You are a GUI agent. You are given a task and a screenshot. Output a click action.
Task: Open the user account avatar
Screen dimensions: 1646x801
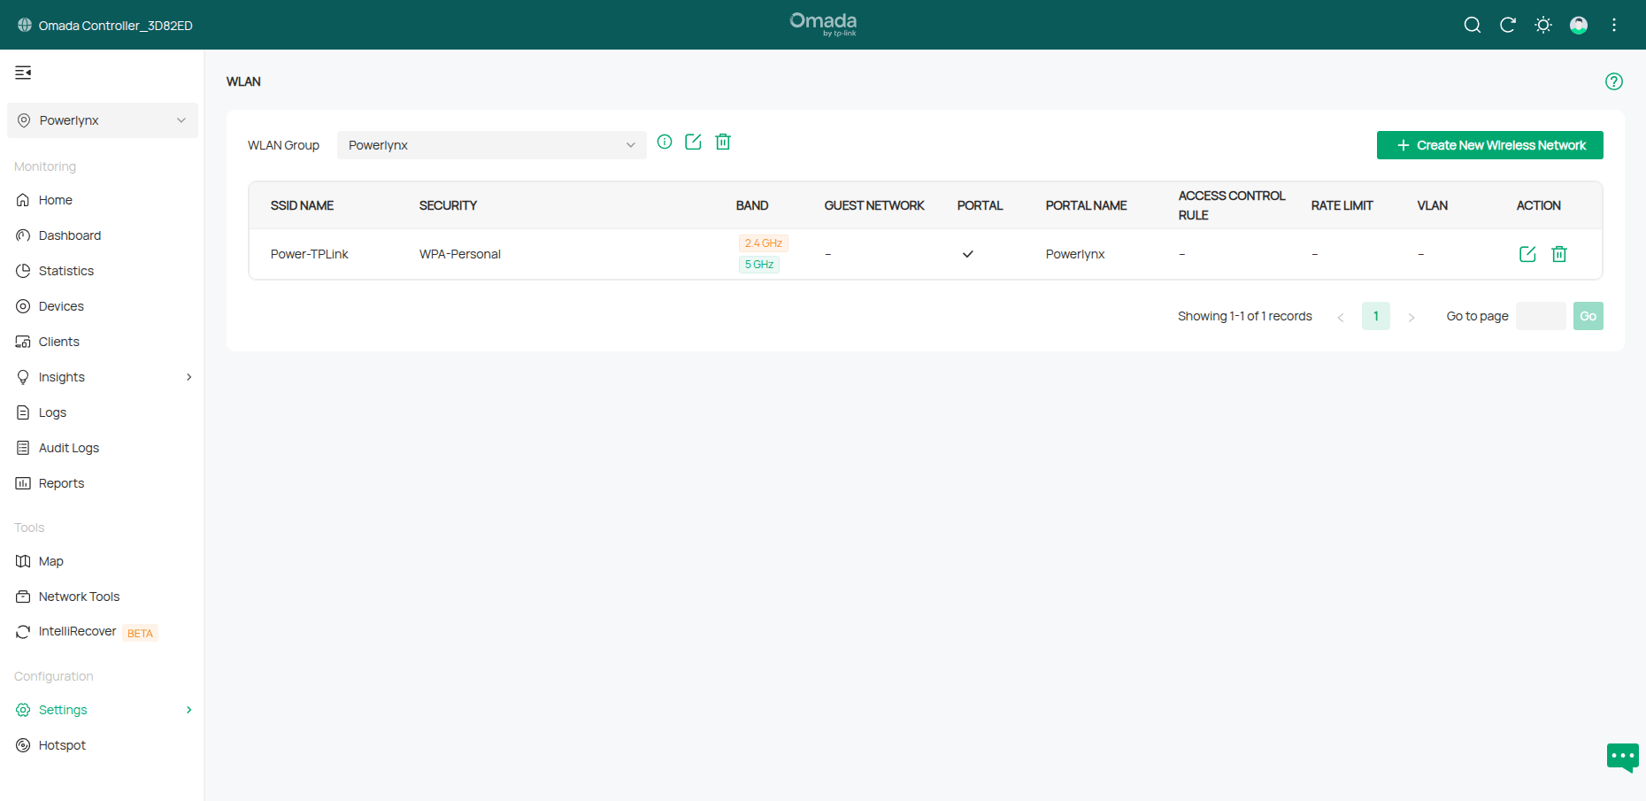(x=1579, y=25)
